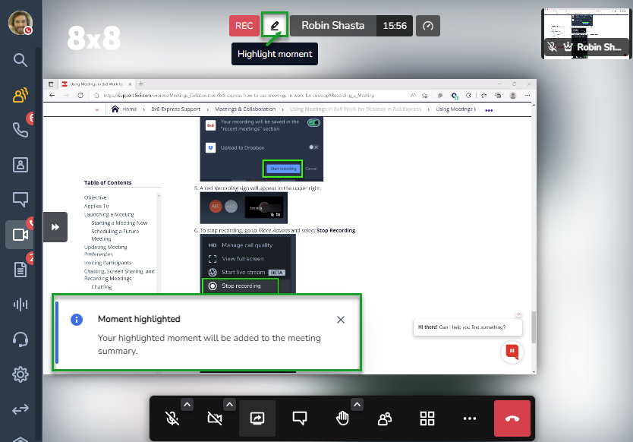Screen dimensions: 633x442
Task: Click the Robin Shasta participant thumbnail
Action: pyautogui.click(x=586, y=34)
